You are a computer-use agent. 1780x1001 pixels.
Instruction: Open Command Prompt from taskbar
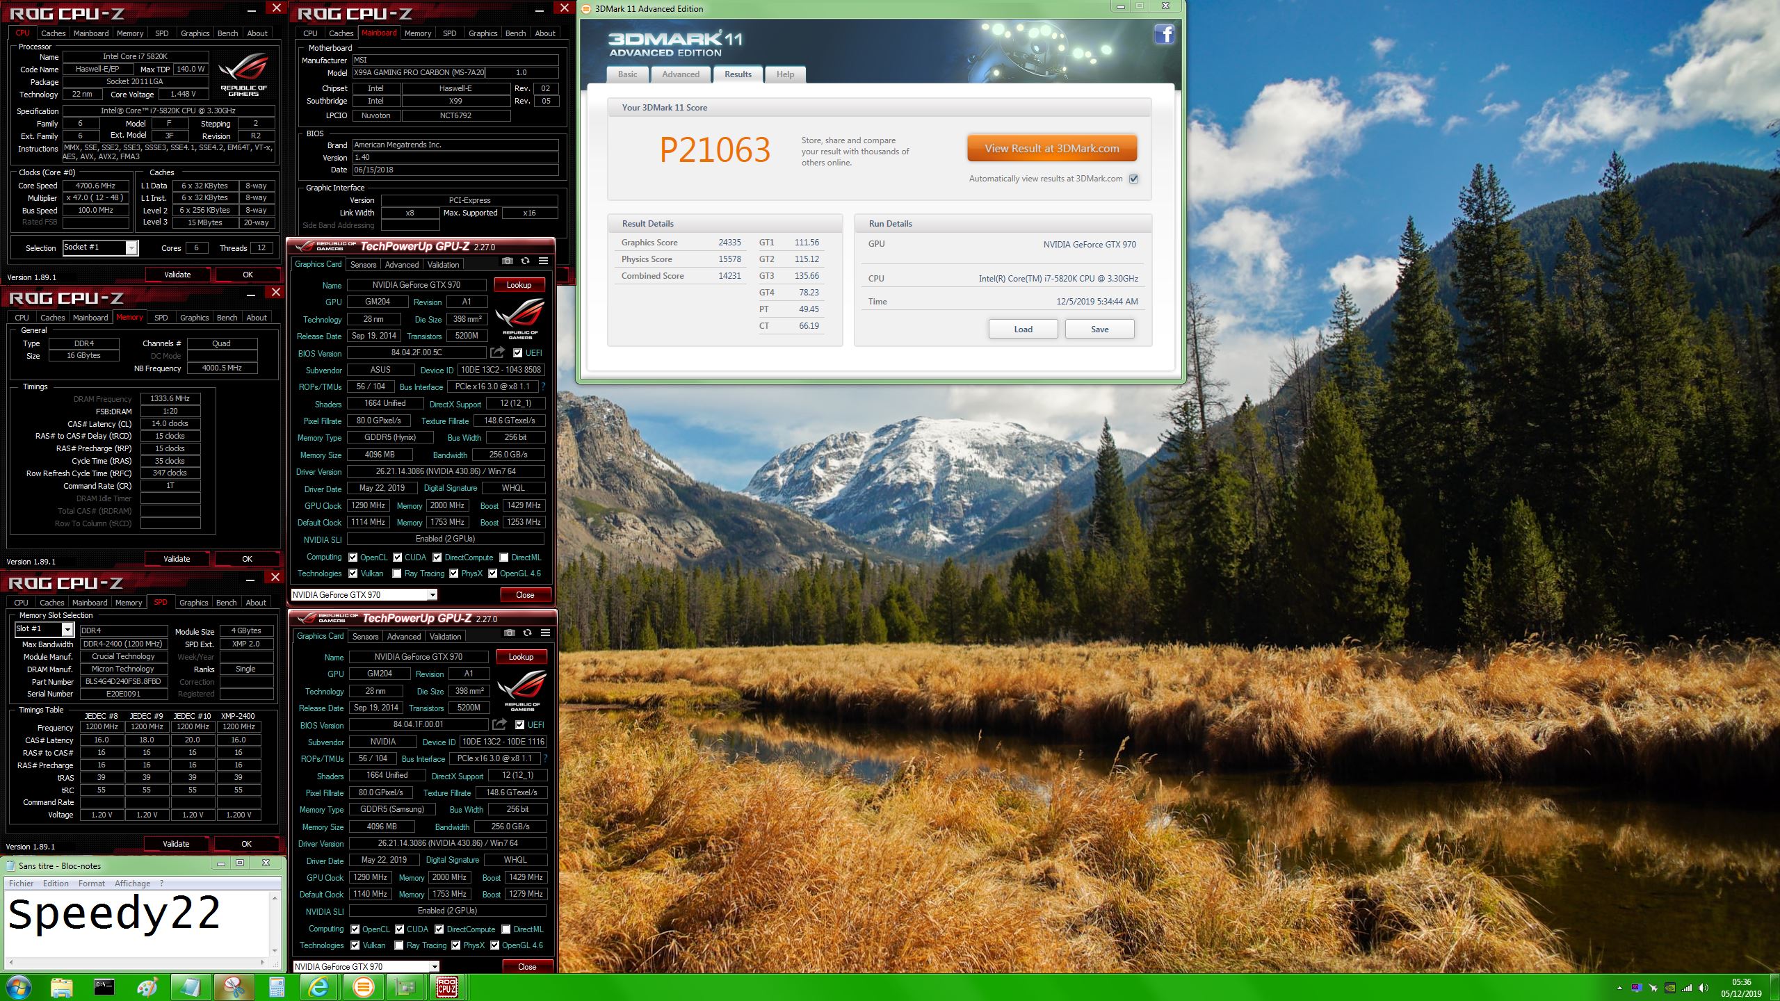point(104,987)
